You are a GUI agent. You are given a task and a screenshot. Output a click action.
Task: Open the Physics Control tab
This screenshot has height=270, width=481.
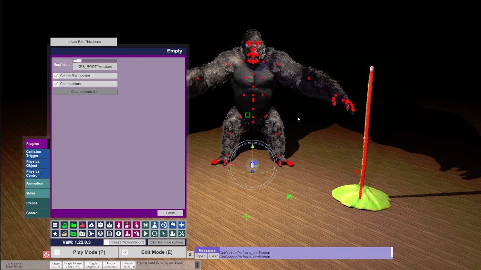click(37, 173)
